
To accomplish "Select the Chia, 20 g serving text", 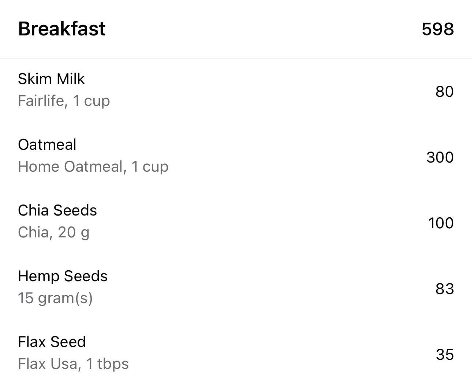I will (x=53, y=232).
